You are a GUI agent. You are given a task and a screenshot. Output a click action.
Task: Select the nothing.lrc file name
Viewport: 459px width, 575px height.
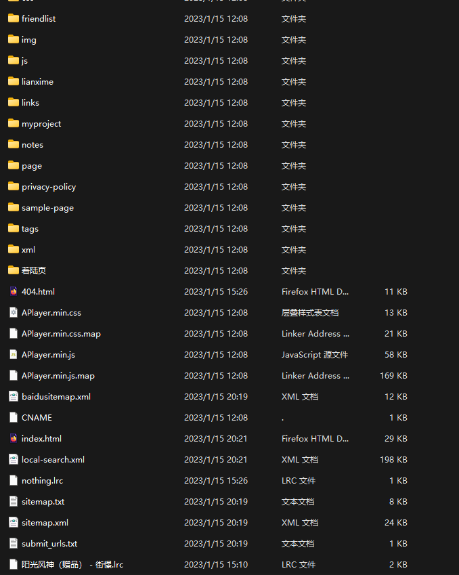[x=42, y=481]
